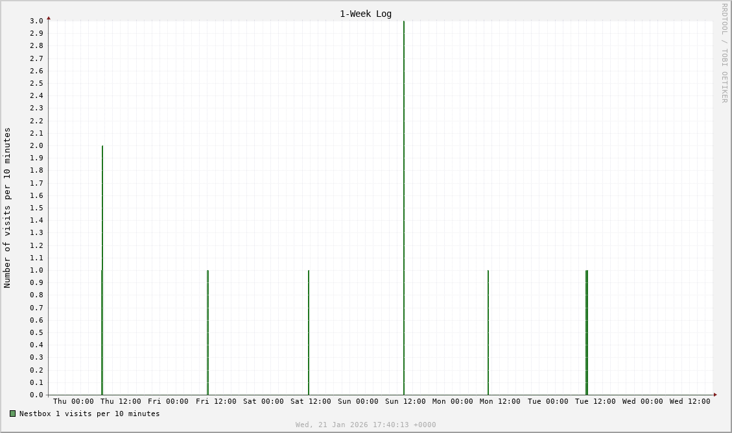Click the "Wed 12:00" x-axis label
The height and width of the screenshot is (433, 732).
pos(690,401)
